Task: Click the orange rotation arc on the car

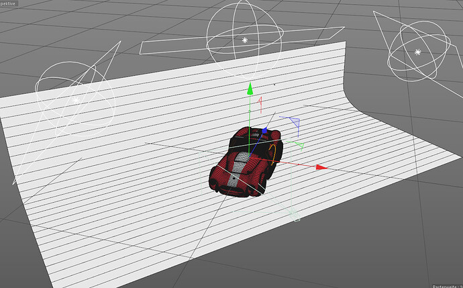Action: point(274,154)
